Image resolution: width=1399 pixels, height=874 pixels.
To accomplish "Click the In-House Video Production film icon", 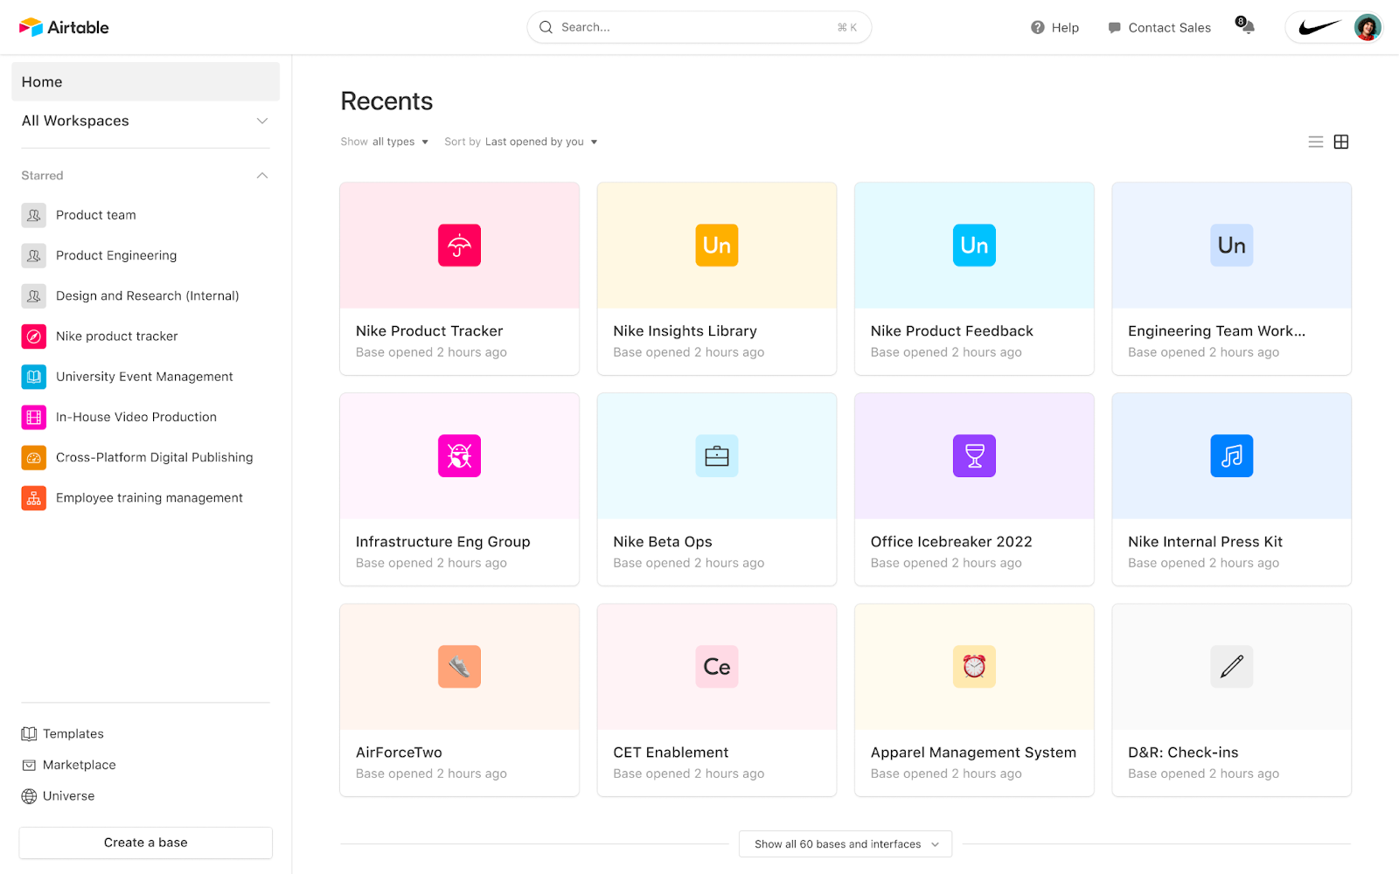I will pyautogui.click(x=33, y=417).
